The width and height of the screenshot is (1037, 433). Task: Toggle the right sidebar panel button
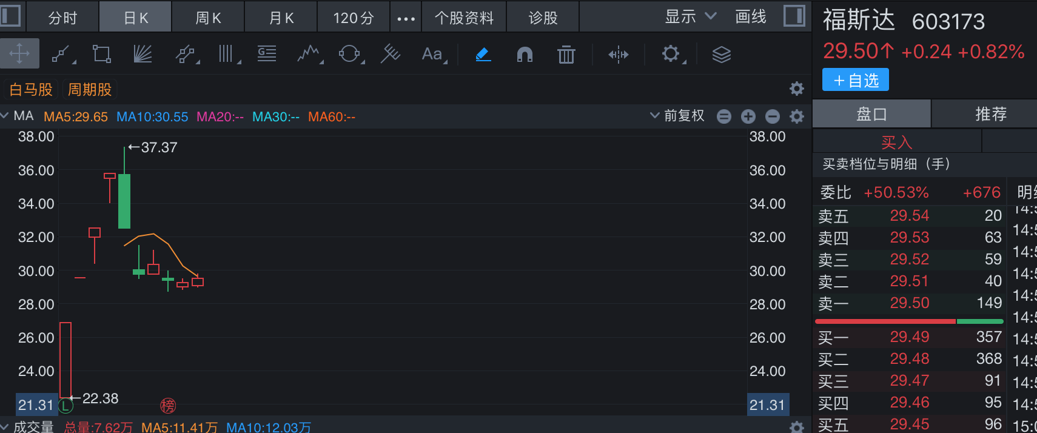[794, 16]
